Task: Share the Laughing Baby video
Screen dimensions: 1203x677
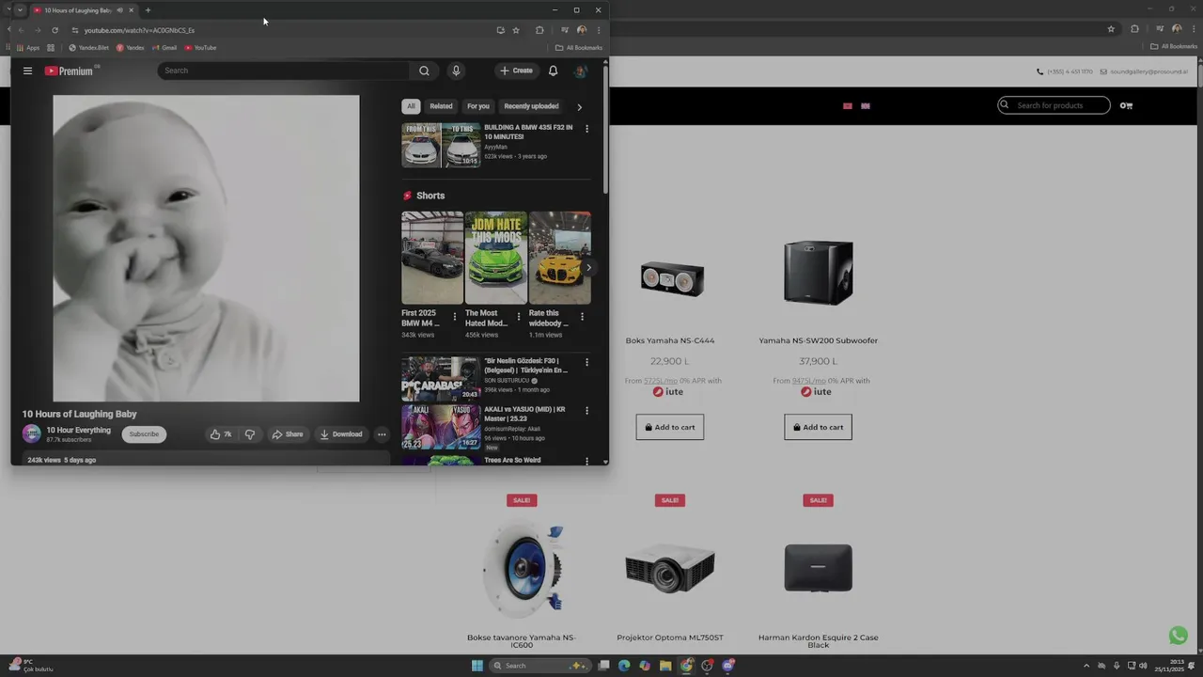Action: click(x=288, y=434)
